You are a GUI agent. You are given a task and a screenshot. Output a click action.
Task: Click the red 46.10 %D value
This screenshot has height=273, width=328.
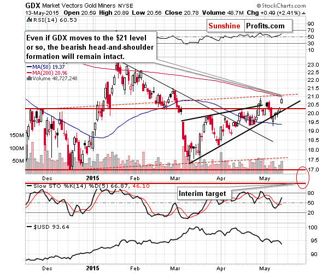tap(141, 186)
